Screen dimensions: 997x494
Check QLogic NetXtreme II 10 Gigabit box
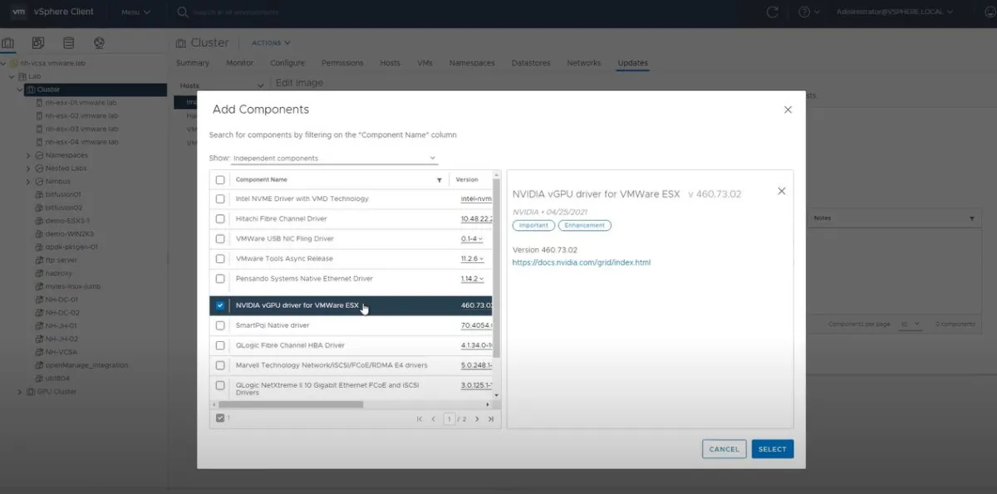click(x=220, y=385)
